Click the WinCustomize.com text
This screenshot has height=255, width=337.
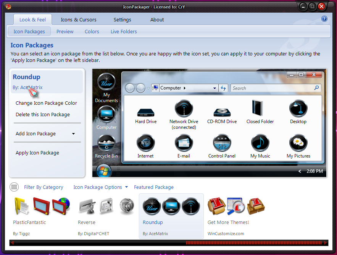tap(226, 234)
